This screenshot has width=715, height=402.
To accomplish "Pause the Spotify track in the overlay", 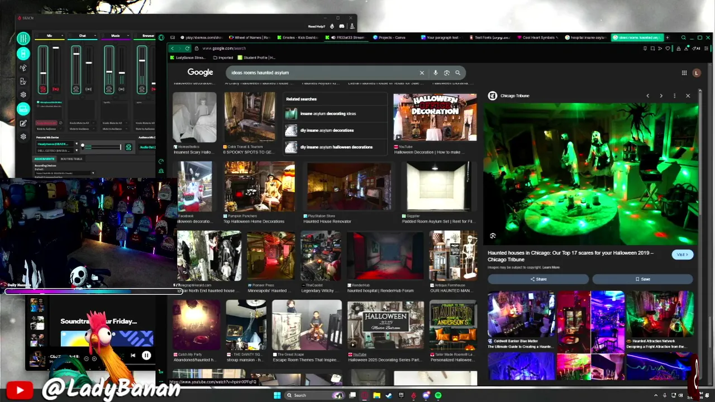I will click(146, 355).
